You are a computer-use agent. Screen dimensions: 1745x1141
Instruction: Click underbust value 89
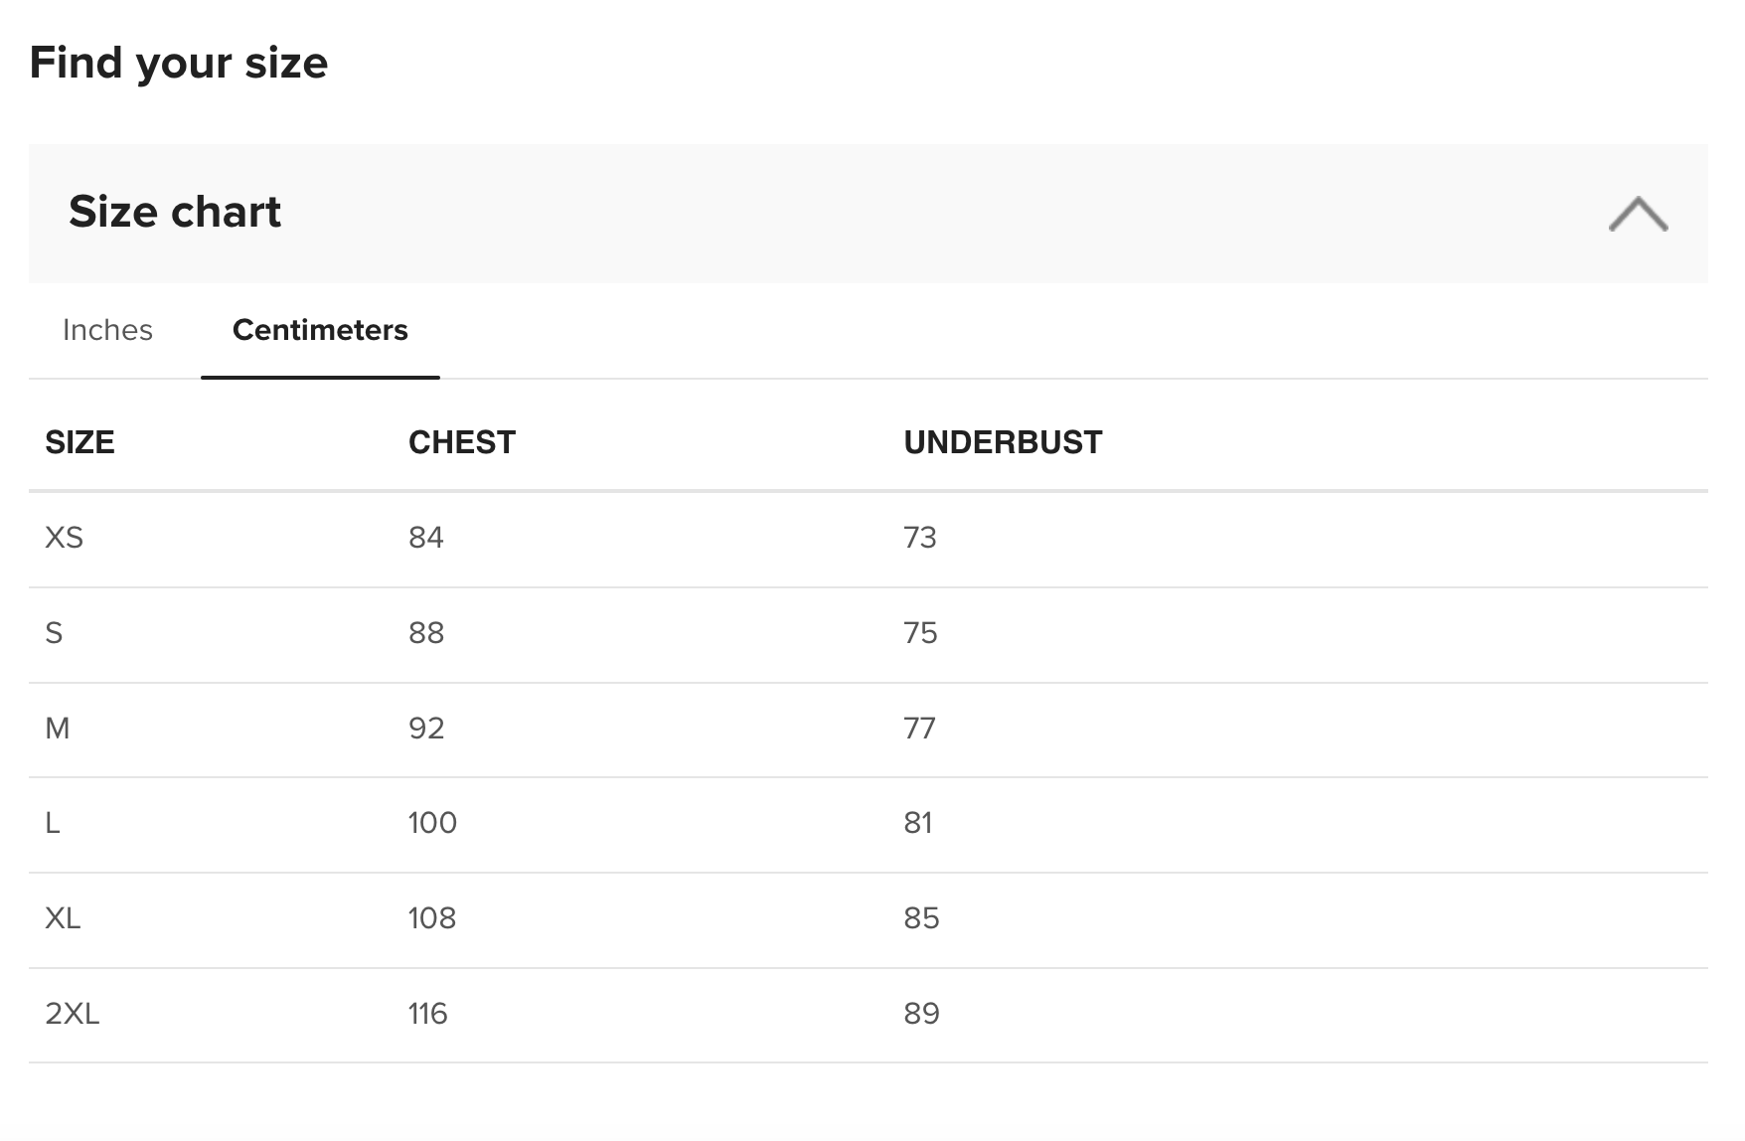click(x=921, y=1014)
